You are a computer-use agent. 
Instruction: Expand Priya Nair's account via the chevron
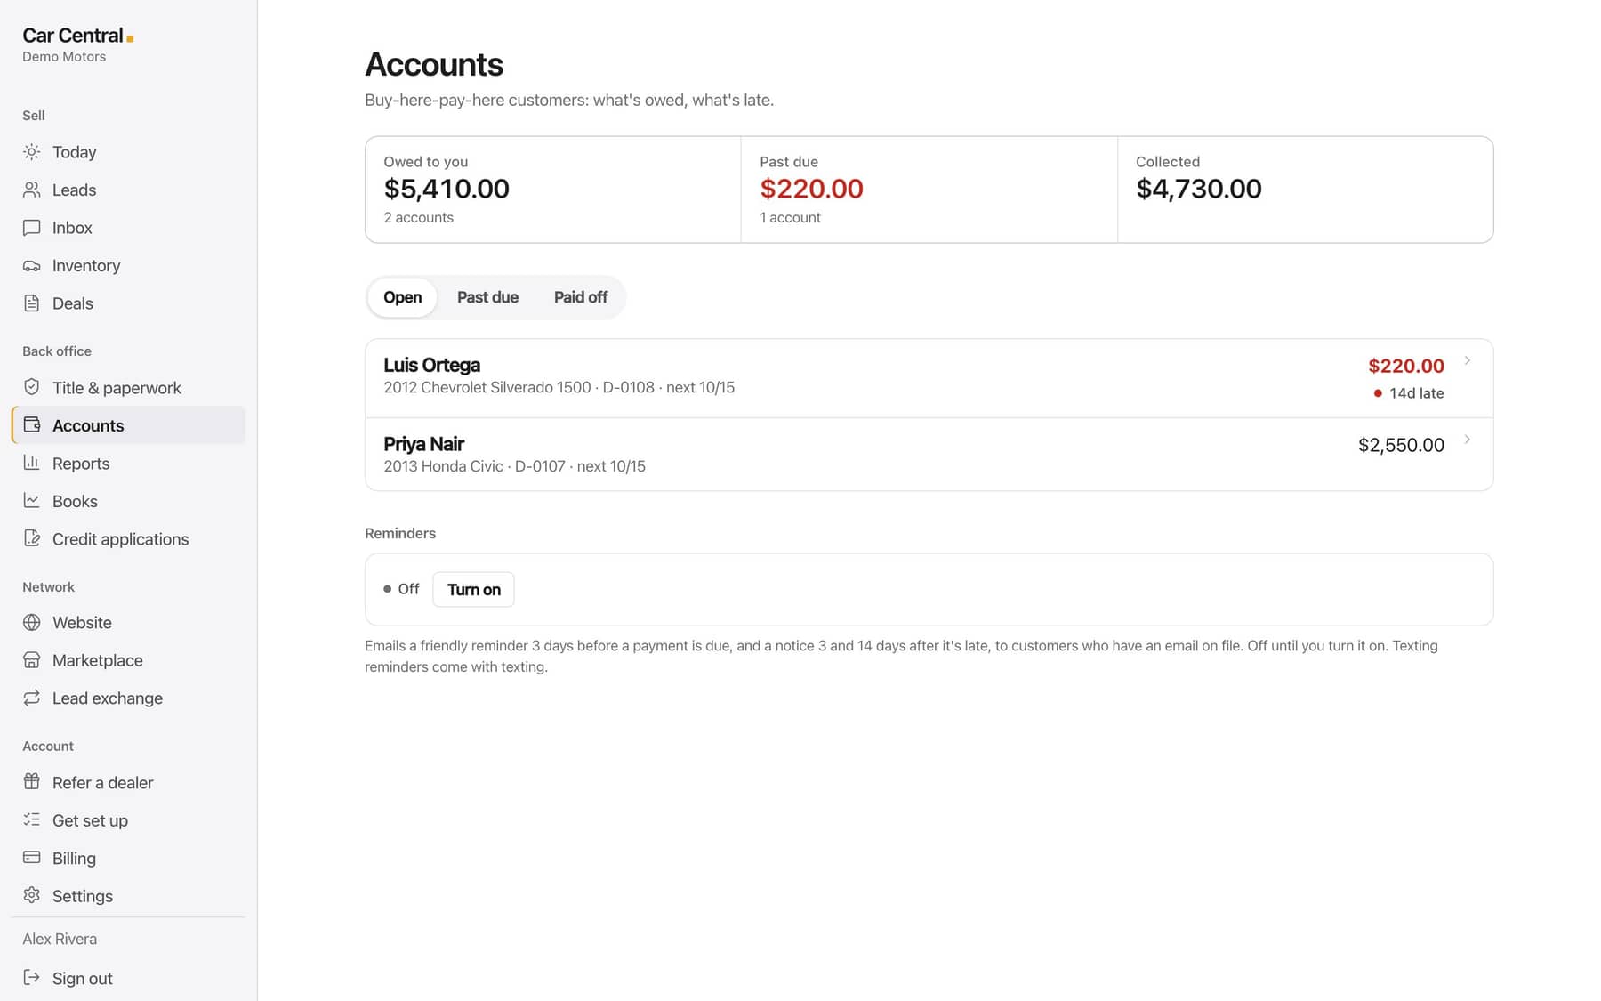point(1468,440)
